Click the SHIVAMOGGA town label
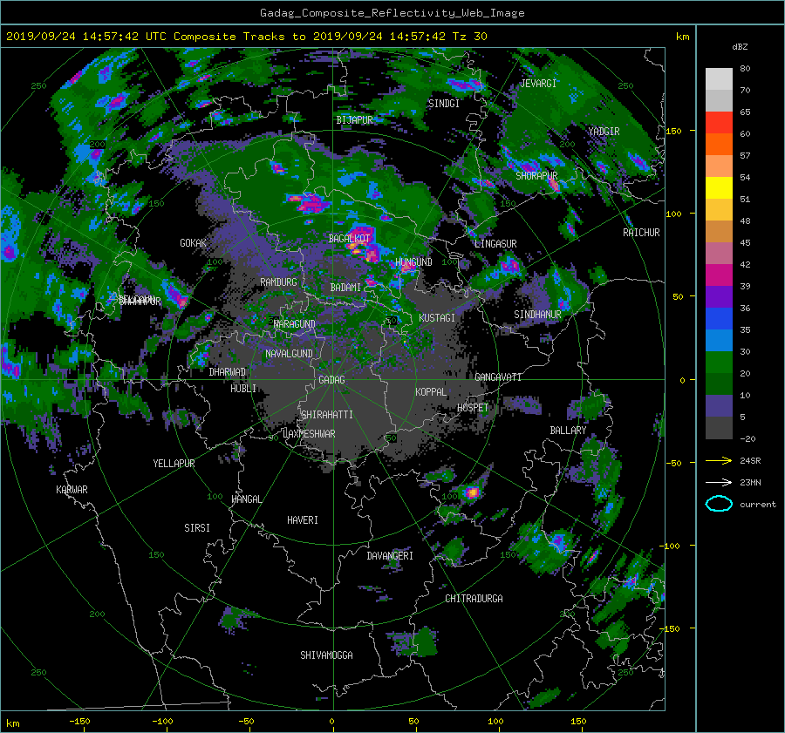Viewport: 785px width, 733px height. coord(326,655)
